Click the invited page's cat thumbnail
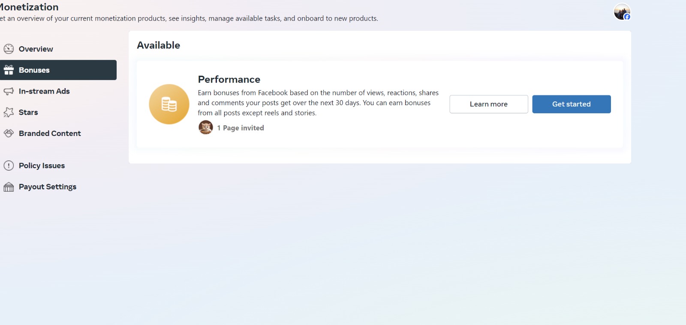686x325 pixels. (206, 127)
